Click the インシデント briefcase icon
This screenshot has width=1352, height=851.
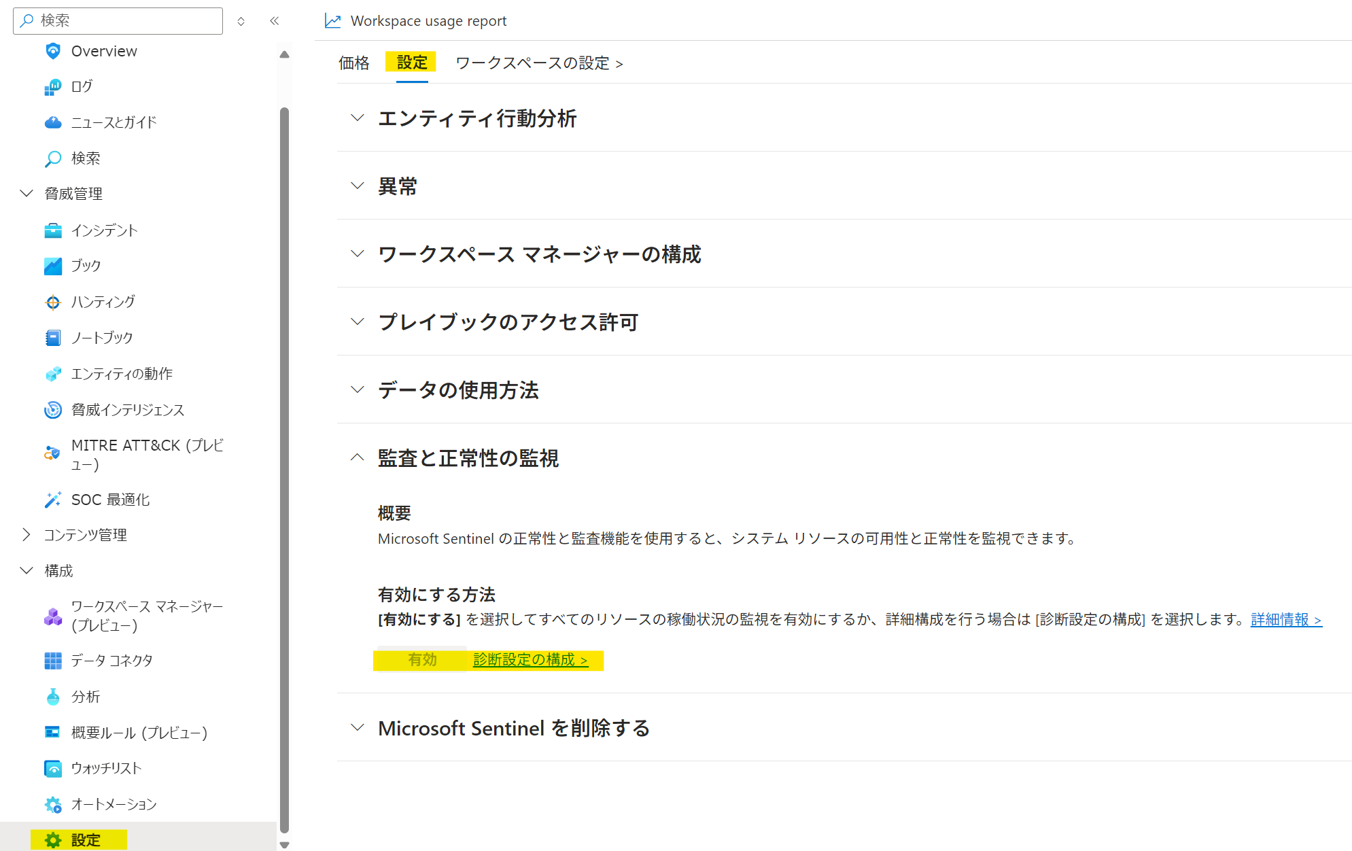[x=53, y=230]
